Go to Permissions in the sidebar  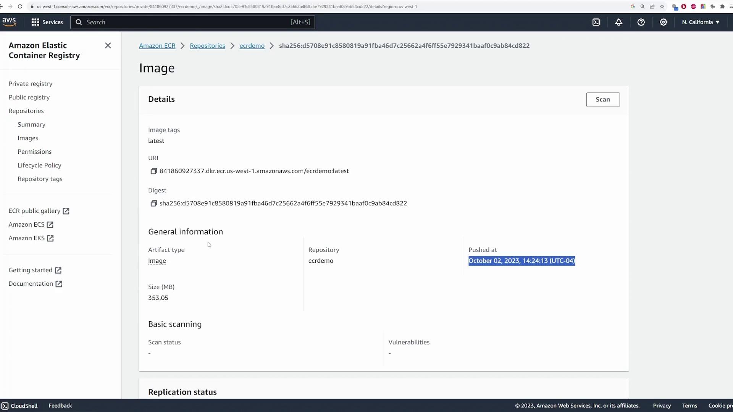pos(34,152)
